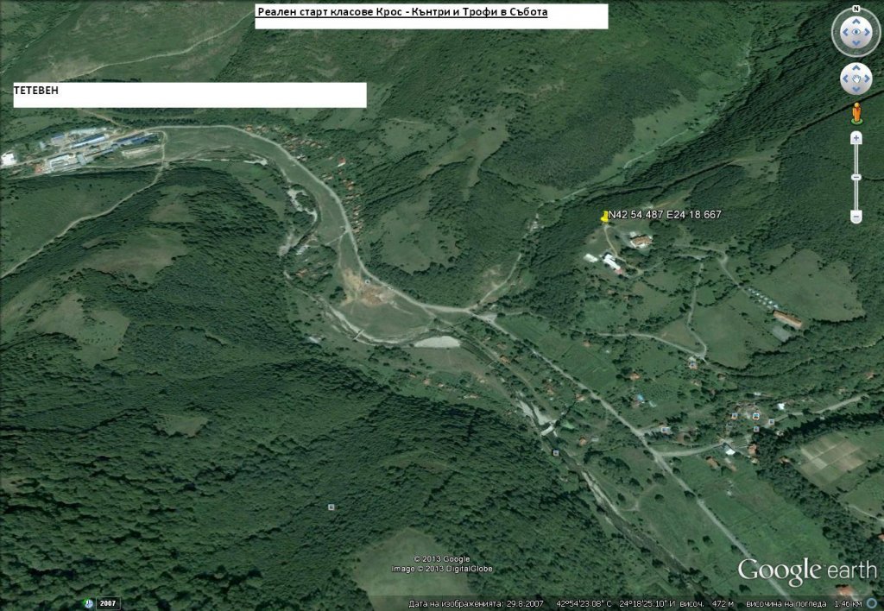Click the zoom slider handle
Image resolution: width=884 pixels, height=611 pixels.
point(856,178)
